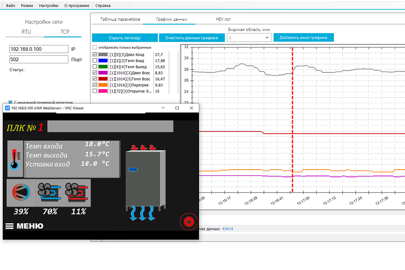Open the Режим menu
Image resolution: width=405 pixels, height=270 pixels.
click(27, 5)
